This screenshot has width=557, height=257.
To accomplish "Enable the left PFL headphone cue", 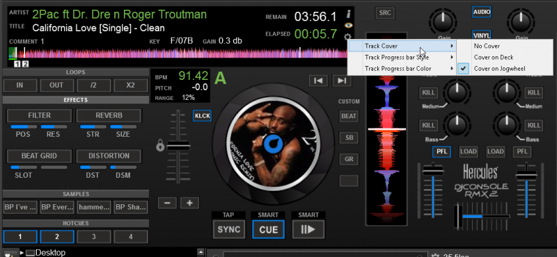I will [441, 151].
